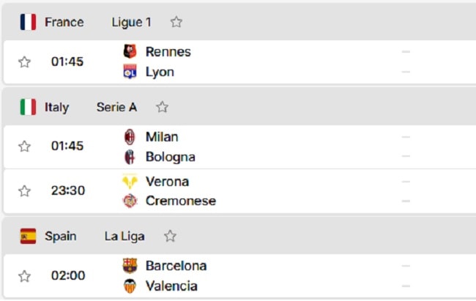This screenshot has height=301, width=476.
Task: Click the Lyon club crest
Action: [130, 72]
